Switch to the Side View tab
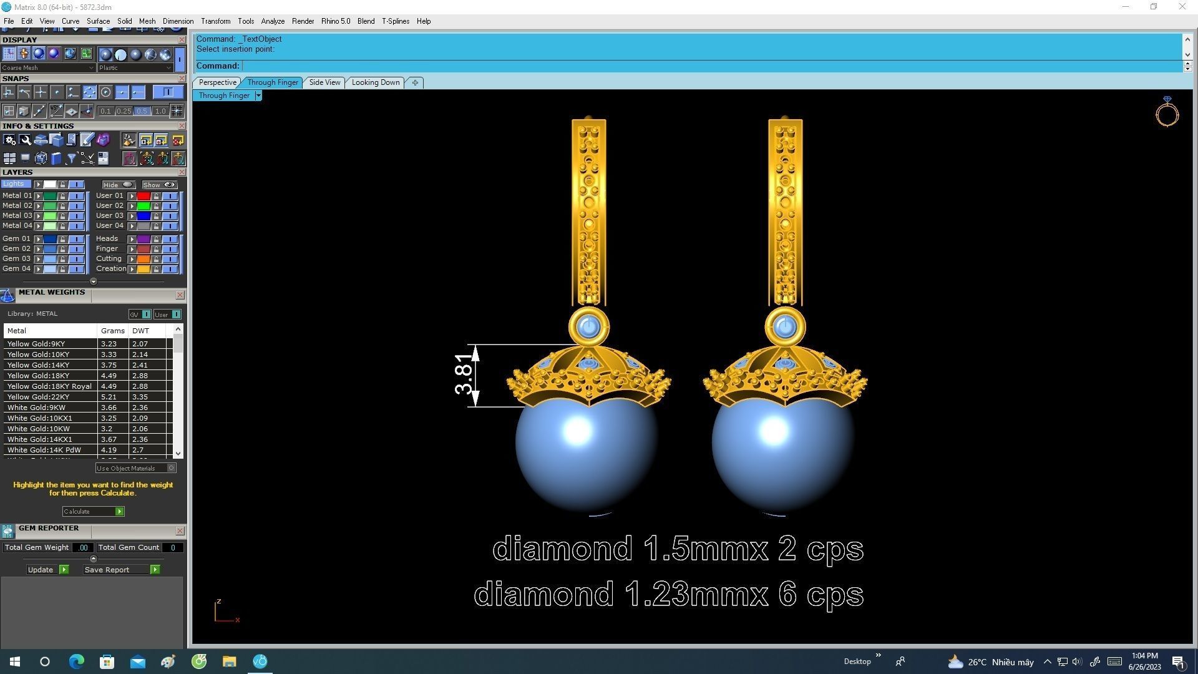The height and width of the screenshot is (674, 1198). coord(324,82)
